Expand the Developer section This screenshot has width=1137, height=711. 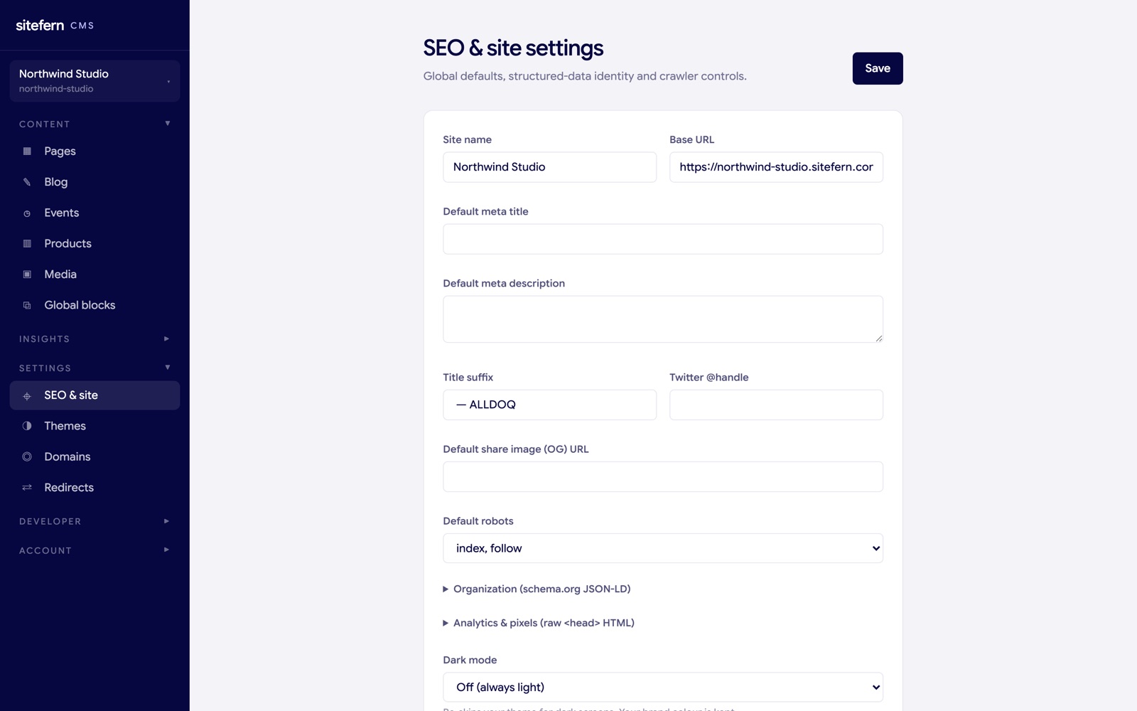[x=95, y=521]
